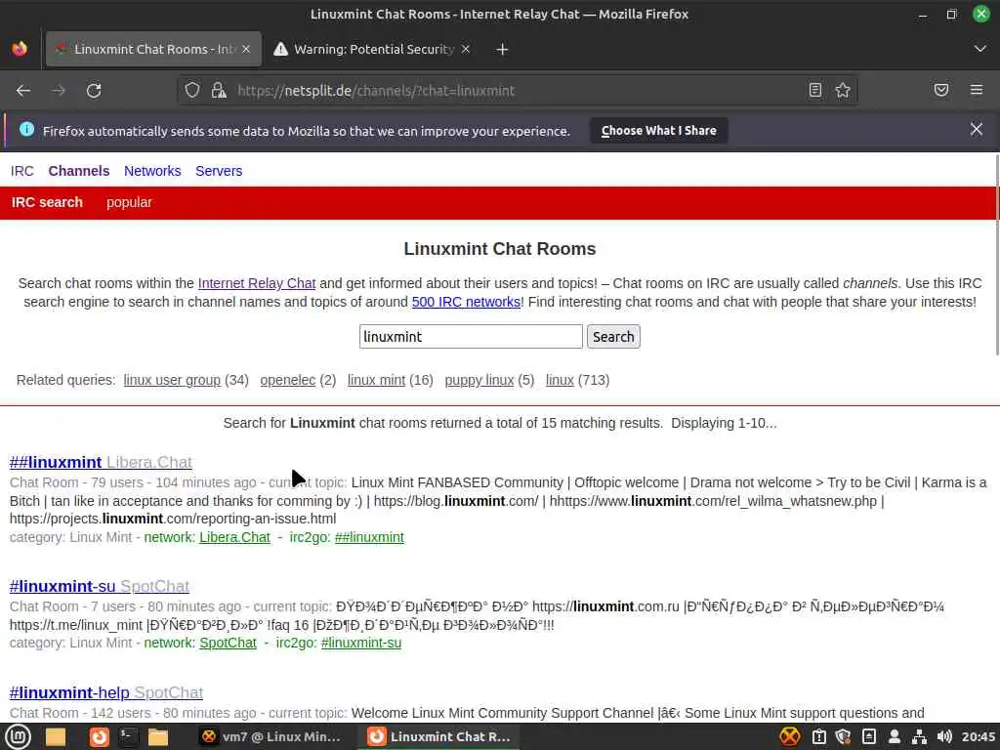Open the clipboard tray icon
This screenshot has height=750, width=1000.
coord(819,736)
